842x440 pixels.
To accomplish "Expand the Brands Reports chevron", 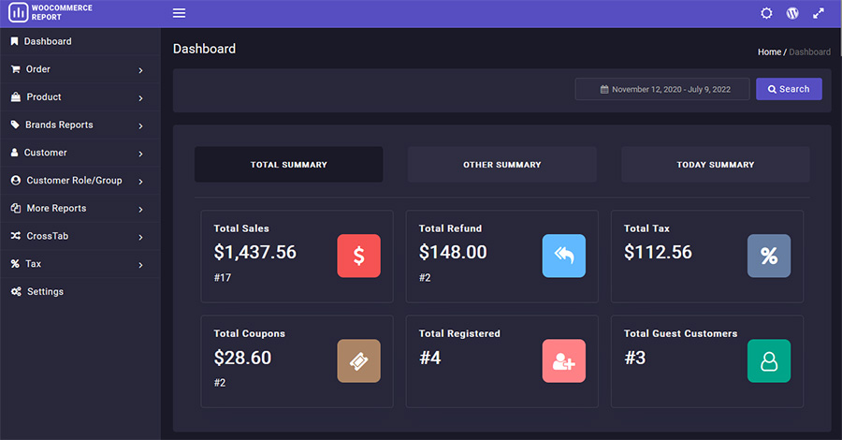I will click(140, 126).
